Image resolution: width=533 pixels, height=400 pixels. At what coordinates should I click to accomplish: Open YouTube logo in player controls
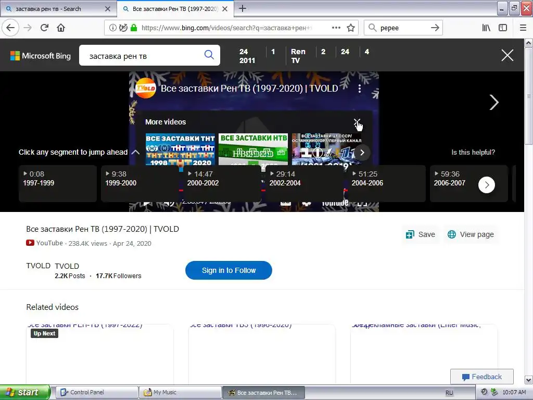click(x=335, y=204)
